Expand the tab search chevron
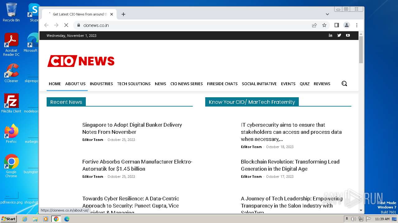398x223 pixels. coord(327,14)
